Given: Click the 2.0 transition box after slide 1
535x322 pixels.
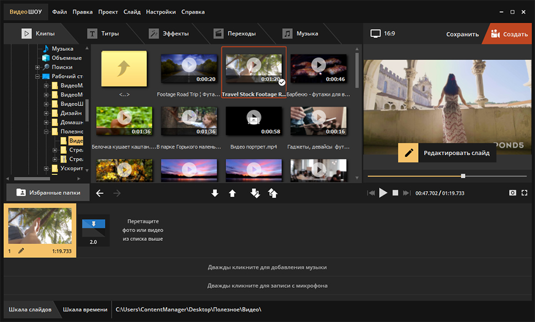Looking at the screenshot, I should click(94, 230).
